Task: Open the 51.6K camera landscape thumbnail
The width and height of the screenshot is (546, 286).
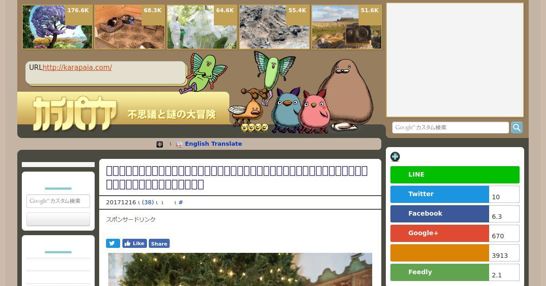Action: pyautogui.click(x=347, y=27)
